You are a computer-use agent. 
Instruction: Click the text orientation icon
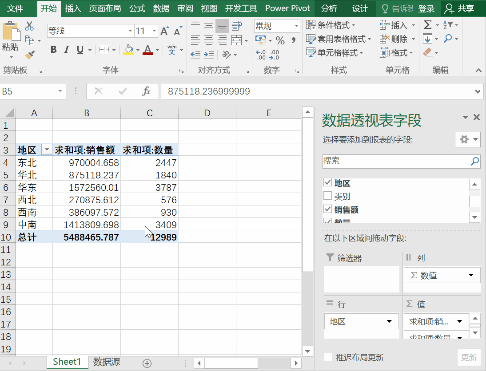coord(227,55)
